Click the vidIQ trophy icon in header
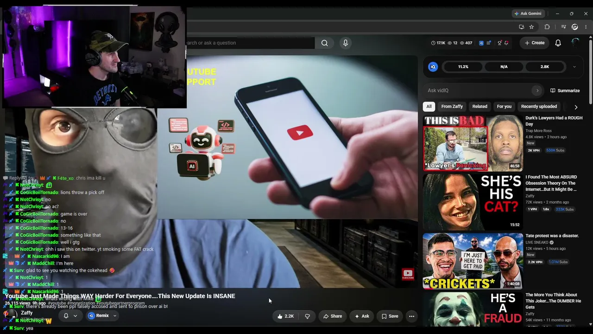593x334 pixels. (499, 43)
